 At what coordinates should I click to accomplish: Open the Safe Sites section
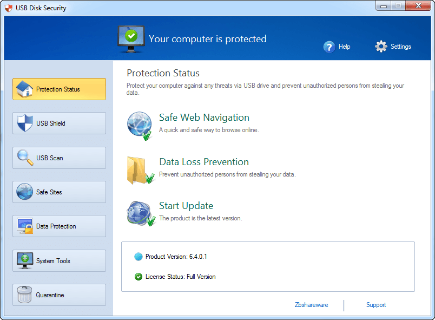pyautogui.click(x=59, y=192)
